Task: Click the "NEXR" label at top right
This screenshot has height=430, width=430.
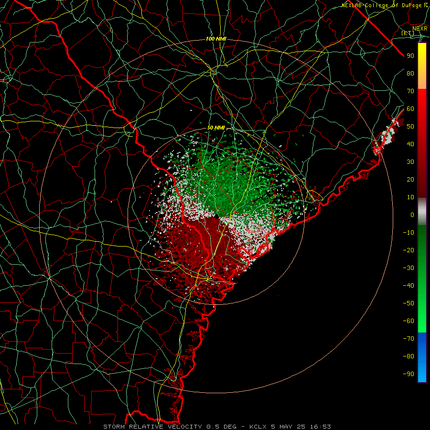Action: 420,29
